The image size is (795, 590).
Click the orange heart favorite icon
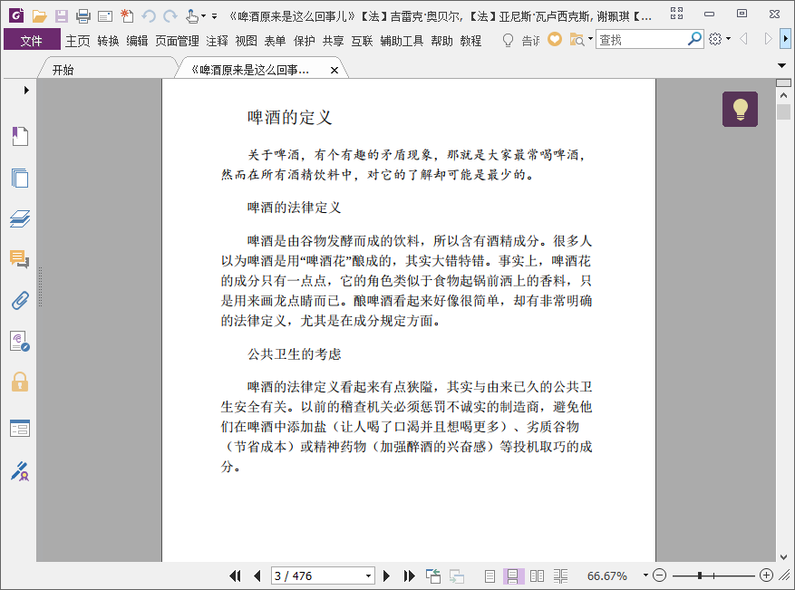click(x=555, y=39)
